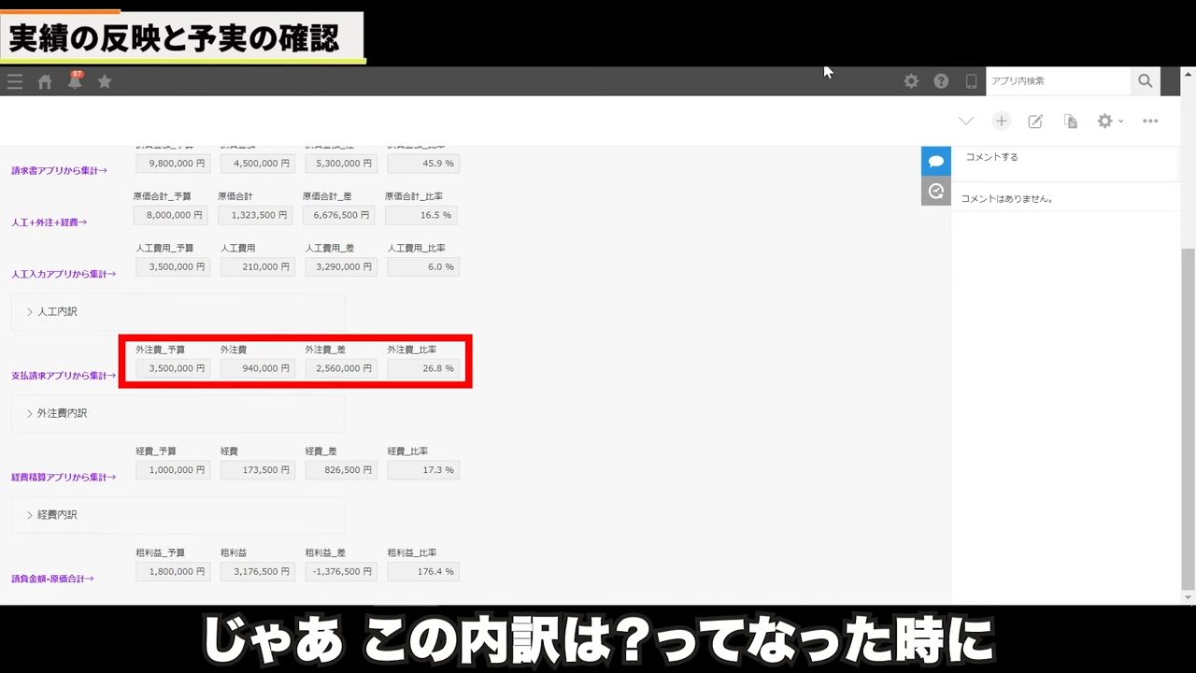The height and width of the screenshot is (673, 1196).
Task: Switch to the comments speech bubble tab
Action: point(935,161)
